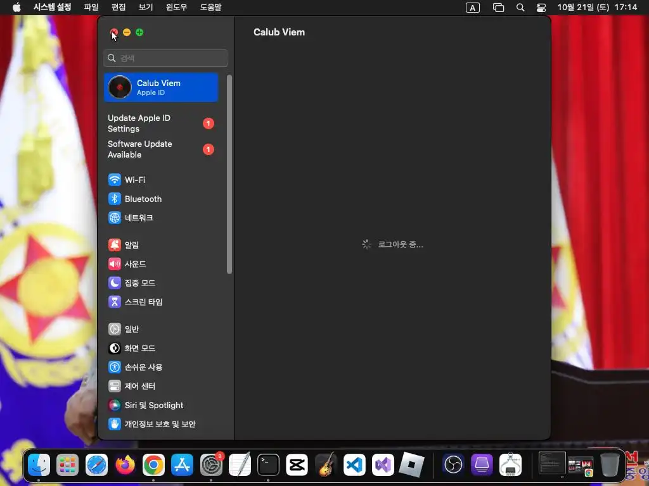Viewport: 649px width, 486px height.
Task: Launch Firefox from the Dock
Action: point(125,464)
